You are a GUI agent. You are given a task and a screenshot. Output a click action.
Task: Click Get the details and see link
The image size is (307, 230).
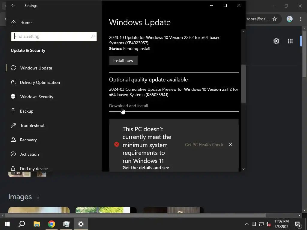pyautogui.click(x=146, y=168)
